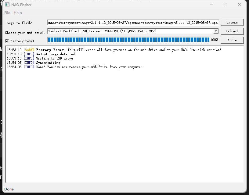Uncheck the Factory reset checkbox

click(7, 41)
